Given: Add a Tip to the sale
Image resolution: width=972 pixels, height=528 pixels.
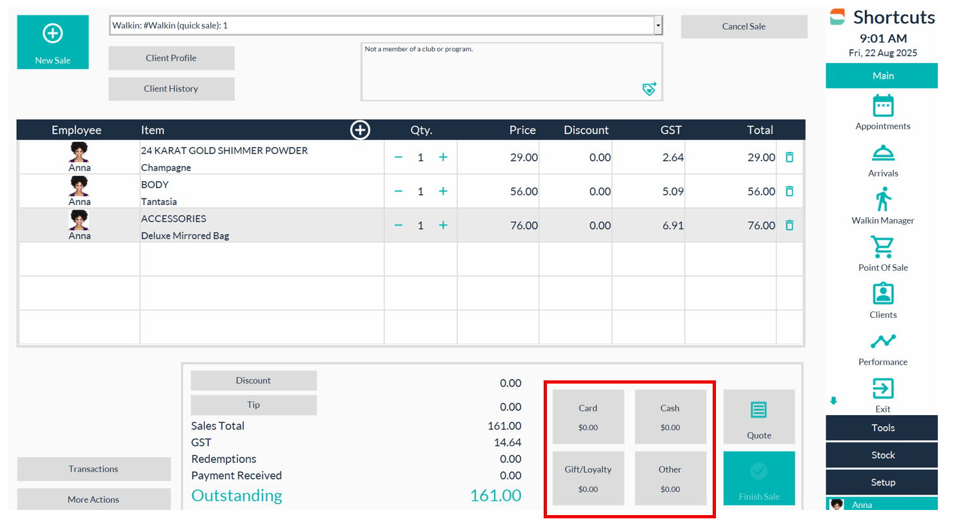Looking at the screenshot, I should [x=253, y=405].
